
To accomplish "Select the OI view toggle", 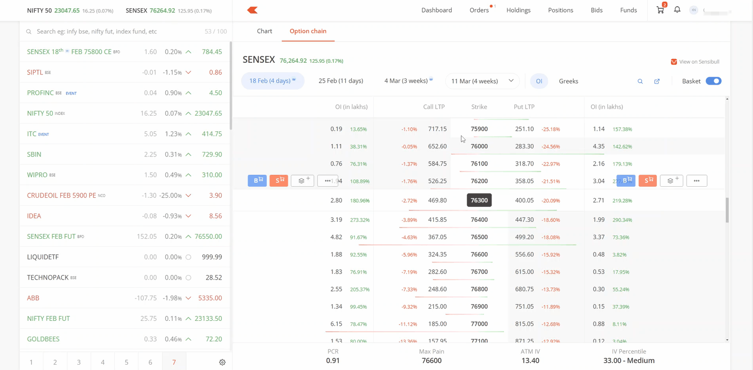I will [x=539, y=81].
